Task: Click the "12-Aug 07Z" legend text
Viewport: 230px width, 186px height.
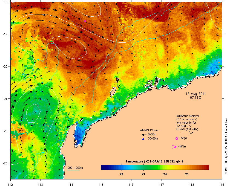Action: coord(184,126)
